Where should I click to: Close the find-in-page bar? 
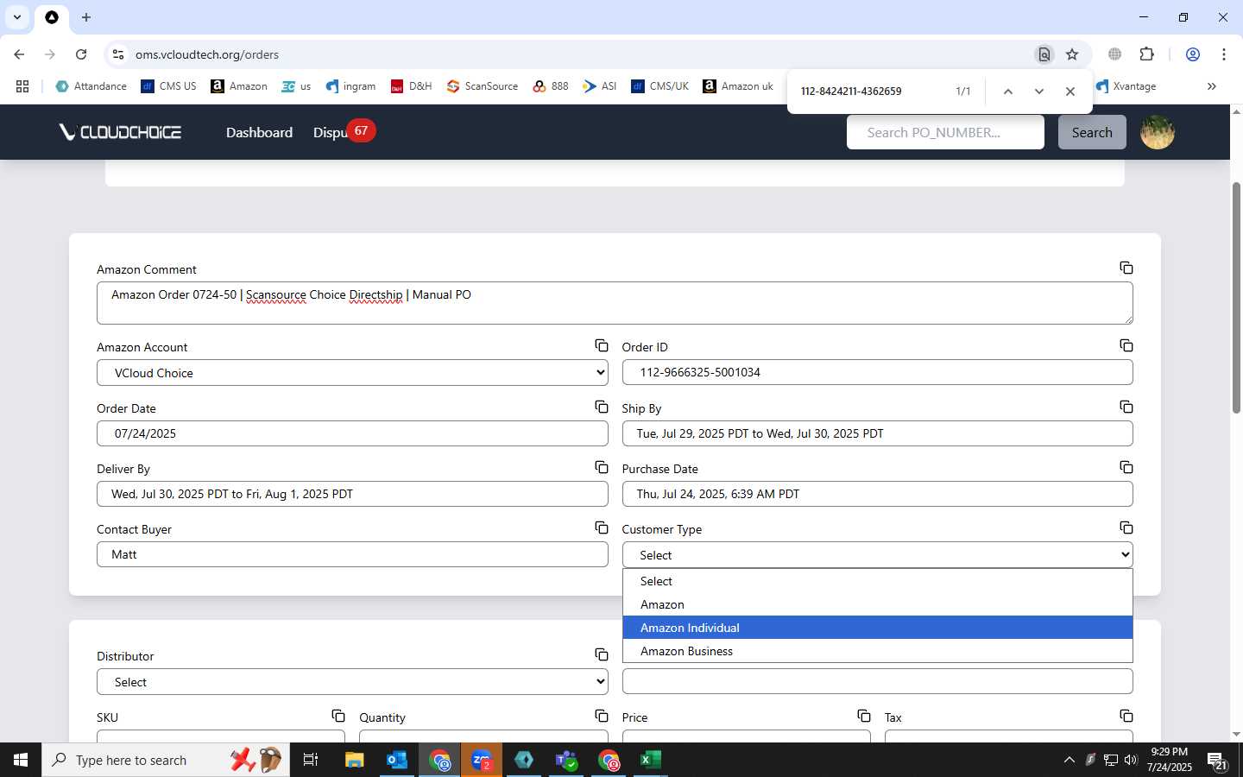coord(1070,92)
